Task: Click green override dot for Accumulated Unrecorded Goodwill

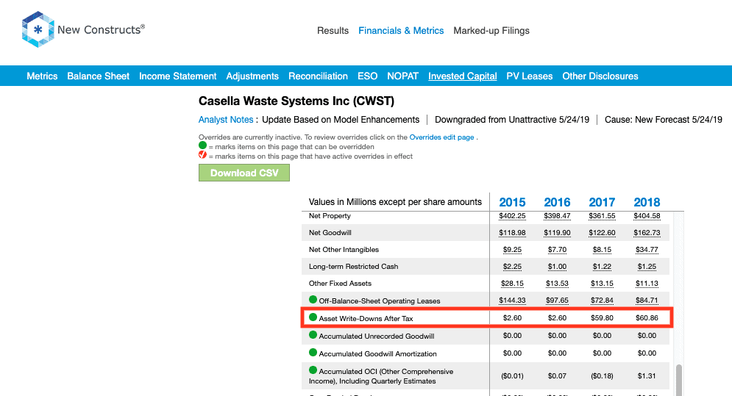Action: pos(313,335)
